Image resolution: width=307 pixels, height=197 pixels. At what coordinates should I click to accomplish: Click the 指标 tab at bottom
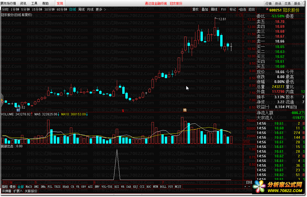point(5,187)
